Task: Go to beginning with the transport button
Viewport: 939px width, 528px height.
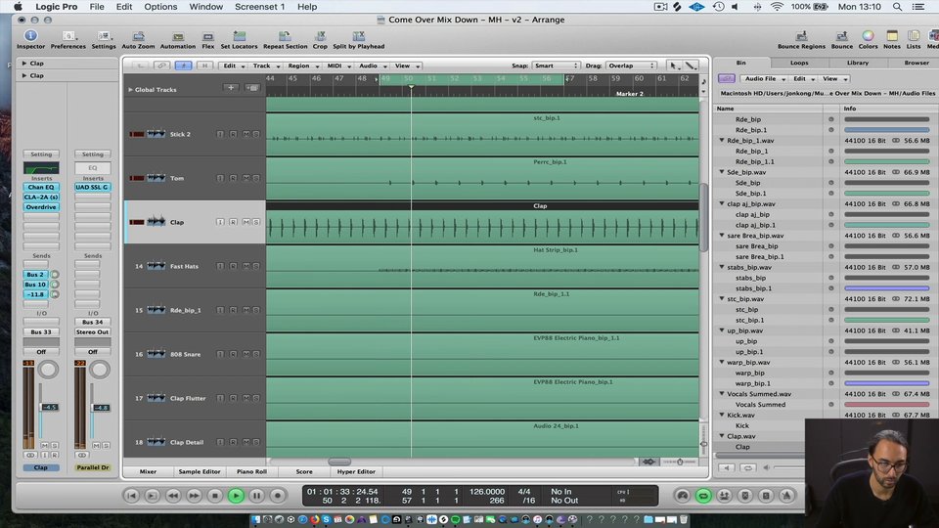Action: [x=132, y=496]
